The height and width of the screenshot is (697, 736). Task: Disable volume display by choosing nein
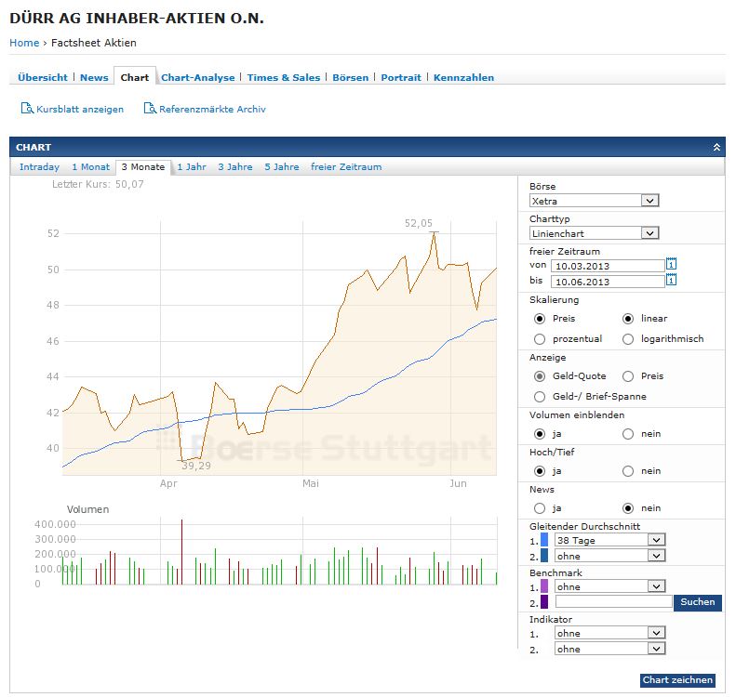(x=628, y=434)
